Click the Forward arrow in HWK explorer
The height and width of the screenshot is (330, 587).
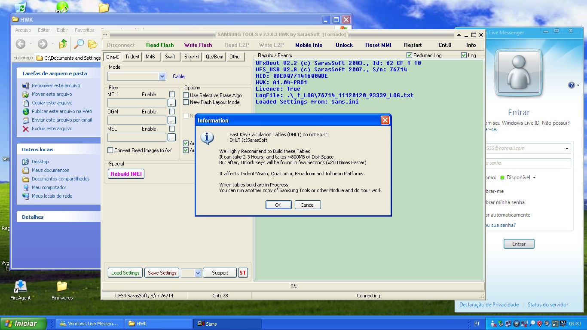42,44
